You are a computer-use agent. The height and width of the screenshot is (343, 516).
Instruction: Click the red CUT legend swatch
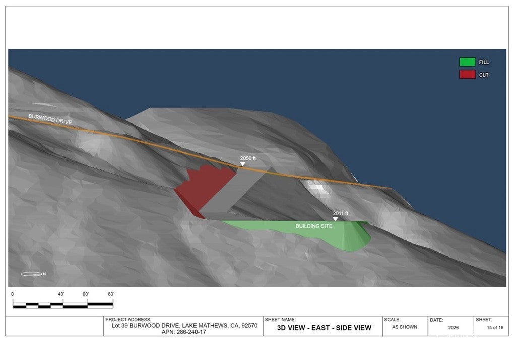click(x=467, y=75)
